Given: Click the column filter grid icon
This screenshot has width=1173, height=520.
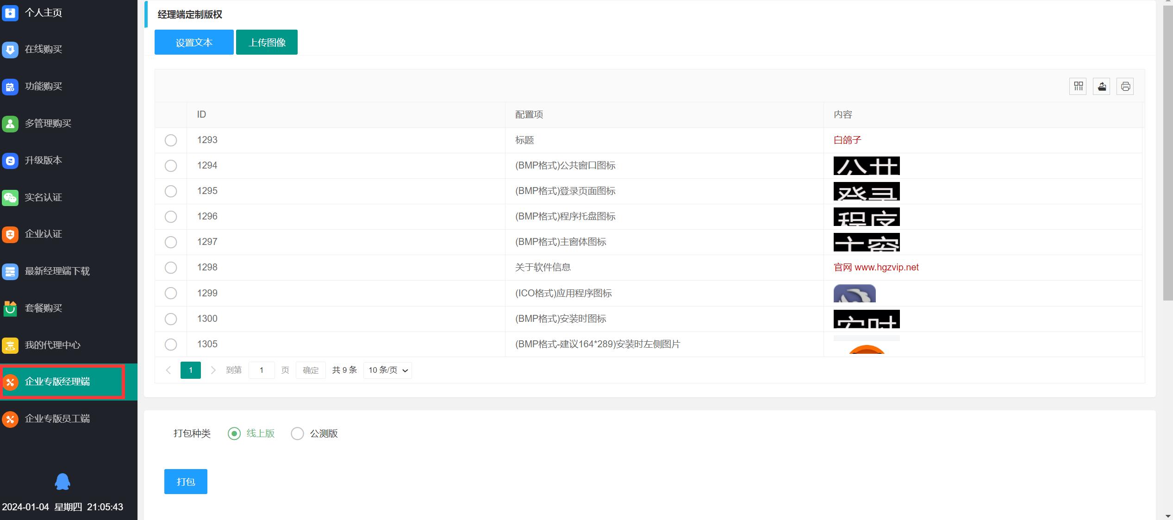Looking at the screenshot, I should [1078, 87].
